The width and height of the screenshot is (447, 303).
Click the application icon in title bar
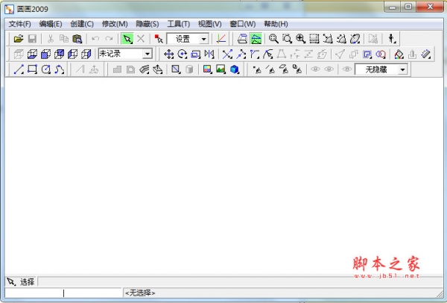coord(9,9)
